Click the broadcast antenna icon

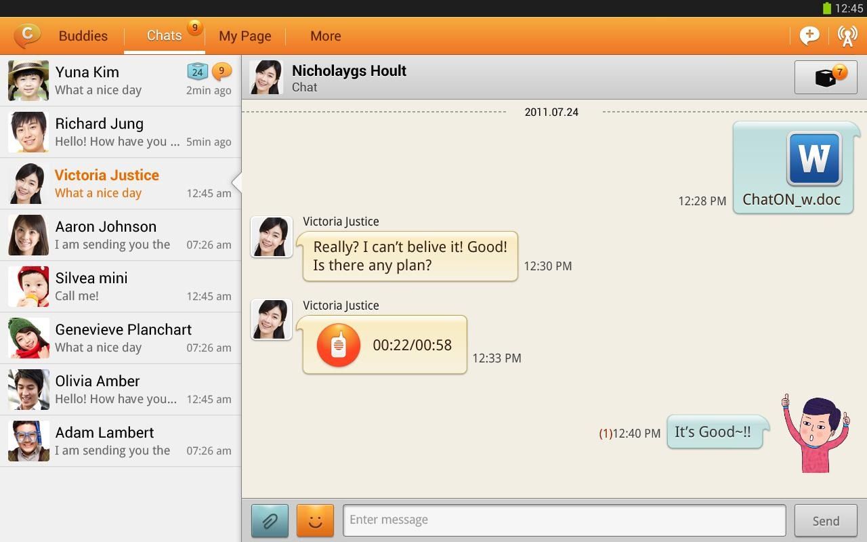847,35
